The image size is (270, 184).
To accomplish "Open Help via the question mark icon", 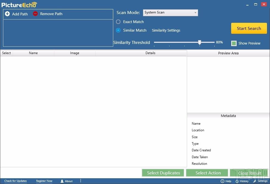I will (x=222, y=181).
